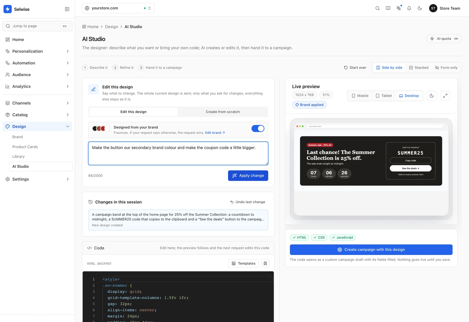Follow the Edit brand link
The image size is (469, 322).
[215, 133]
